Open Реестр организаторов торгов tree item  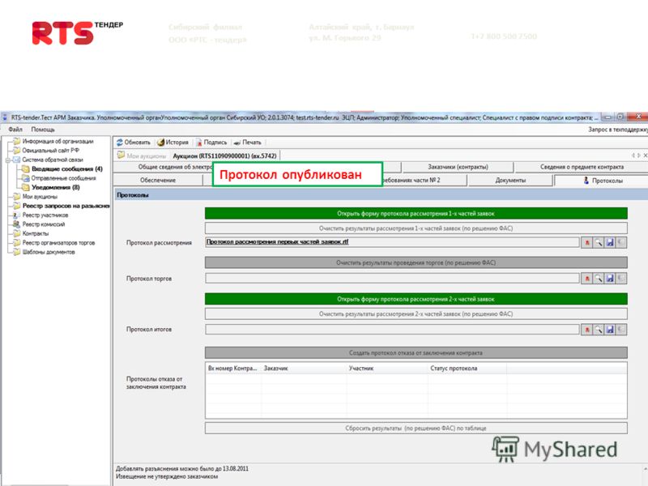click(x=58, y=242)
